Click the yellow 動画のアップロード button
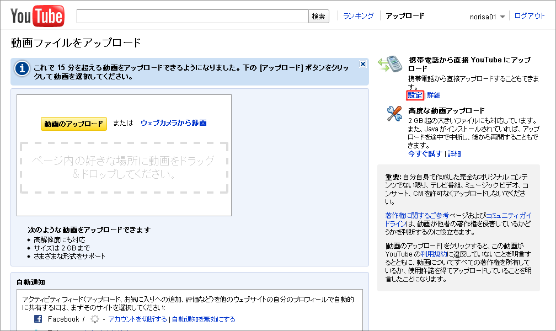Image resolution: width=556 pixels, height=331 pixels. coord(74,124)
